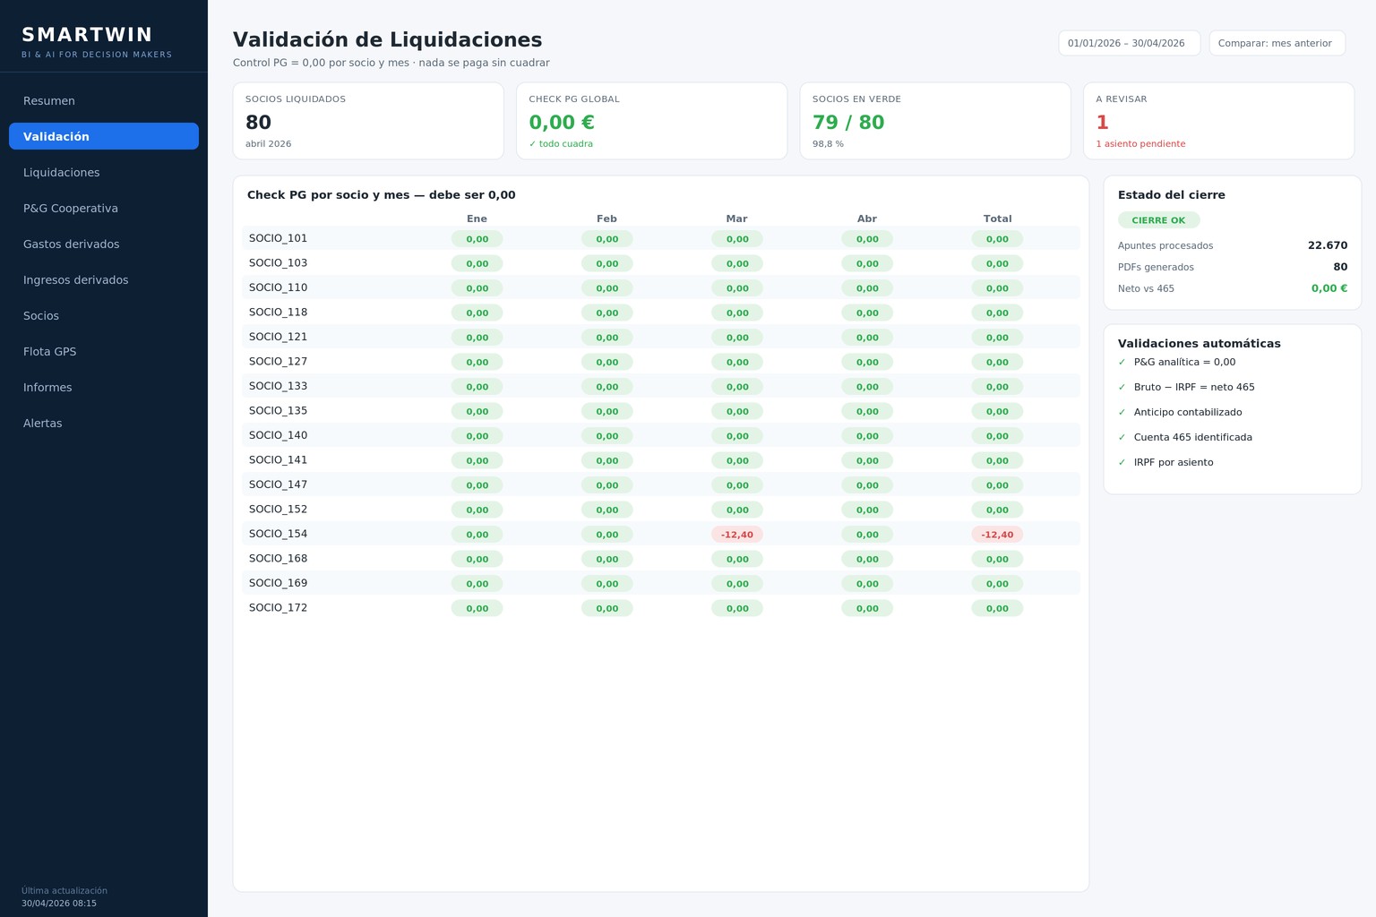Image resolution: width=1376 pixels, height=917 pixels.
Task: Select row SOCIO_168
Action: point(661,559)
